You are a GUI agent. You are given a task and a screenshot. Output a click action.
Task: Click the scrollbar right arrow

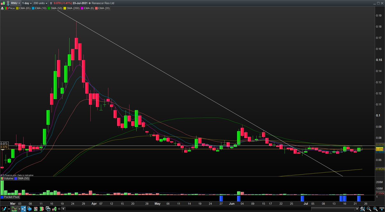tap(357, 209)
